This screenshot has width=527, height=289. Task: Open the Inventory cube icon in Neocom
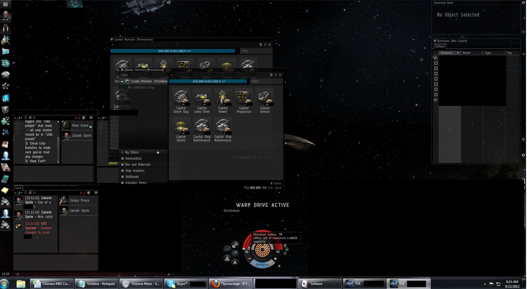click(x=6, y=109)
